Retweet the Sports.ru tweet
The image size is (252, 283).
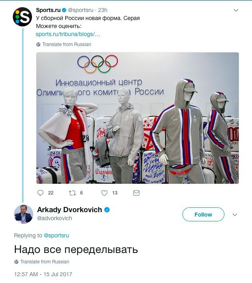point(72,193)
